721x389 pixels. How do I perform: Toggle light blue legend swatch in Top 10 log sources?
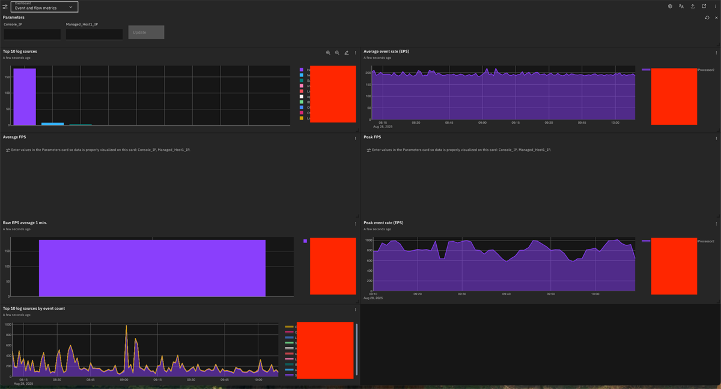(x=302, y=75)
